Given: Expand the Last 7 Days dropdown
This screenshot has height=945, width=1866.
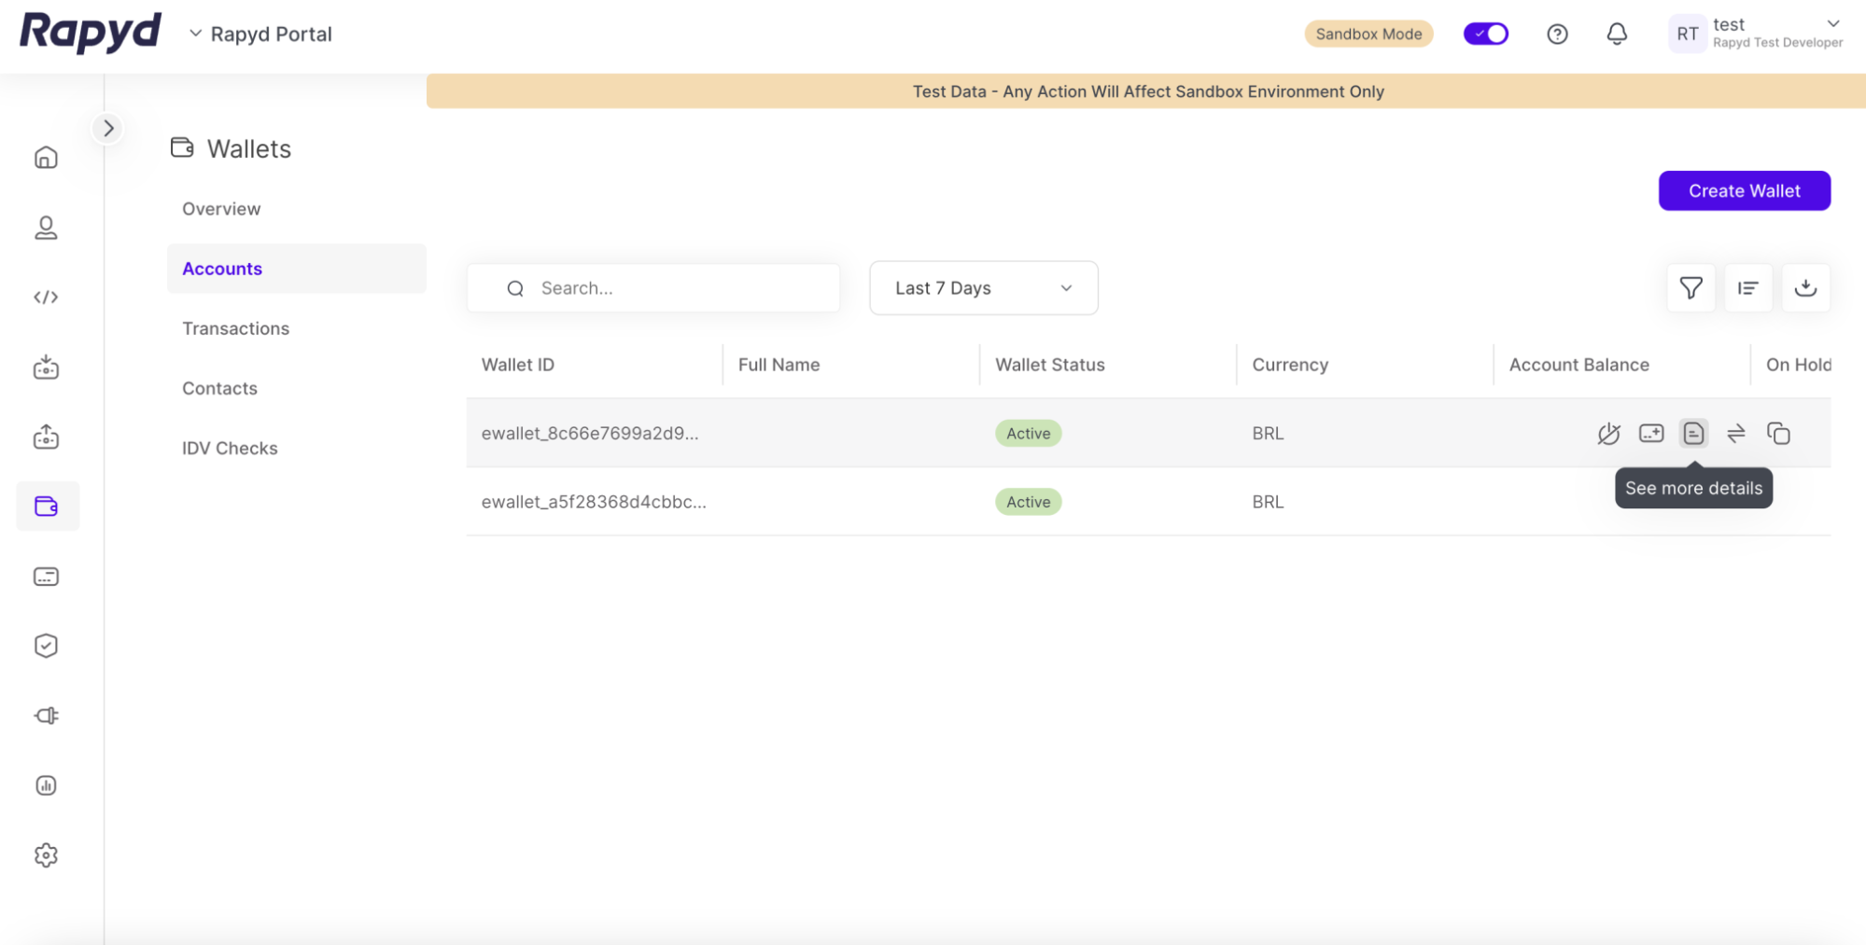Looking at the screenshot, I should 983,288.
